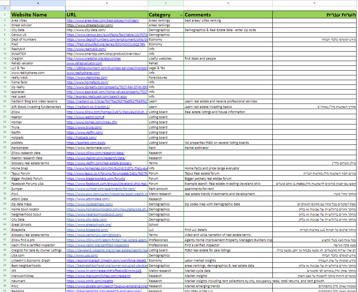Screen dimensions: 358x292
Task: Click the select-all corner box
Action: (x=5, y=3)
